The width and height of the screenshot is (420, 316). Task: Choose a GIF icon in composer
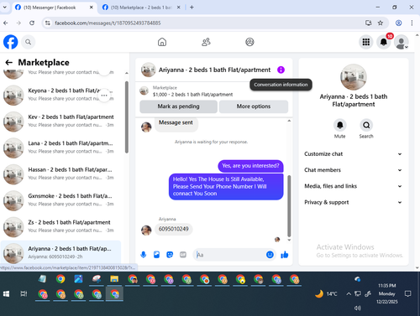click(183, 255)
